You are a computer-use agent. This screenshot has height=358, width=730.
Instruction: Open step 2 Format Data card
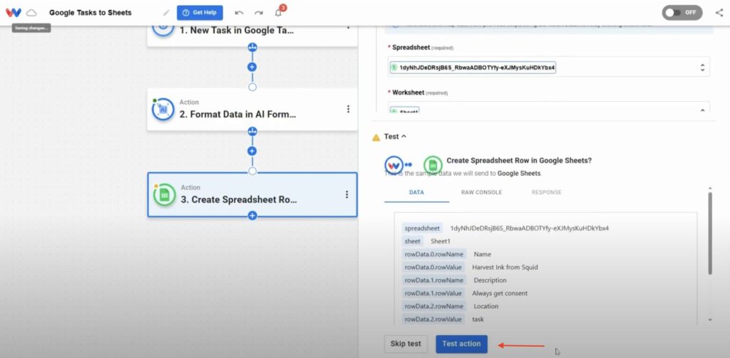pyautogui.click(x=252, y=110)
